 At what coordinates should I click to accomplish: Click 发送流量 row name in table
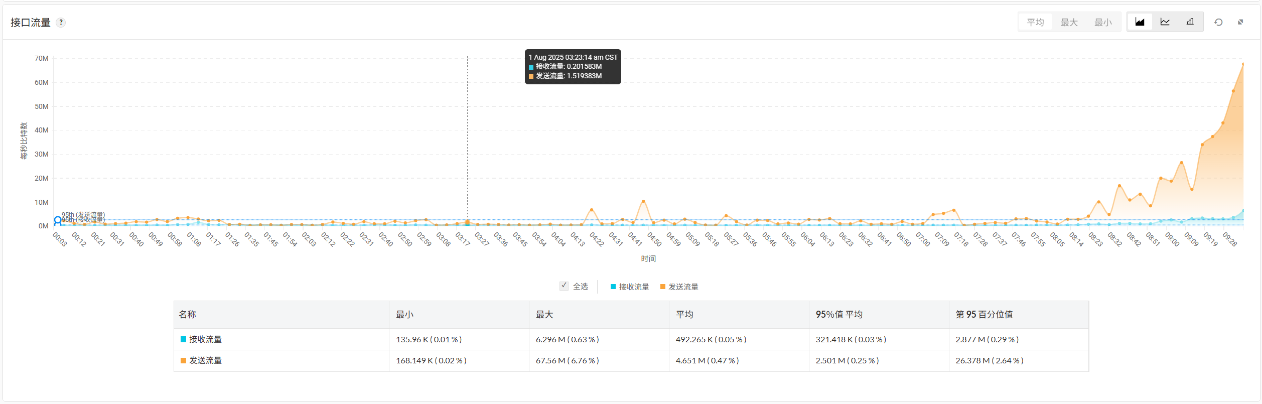205,360
